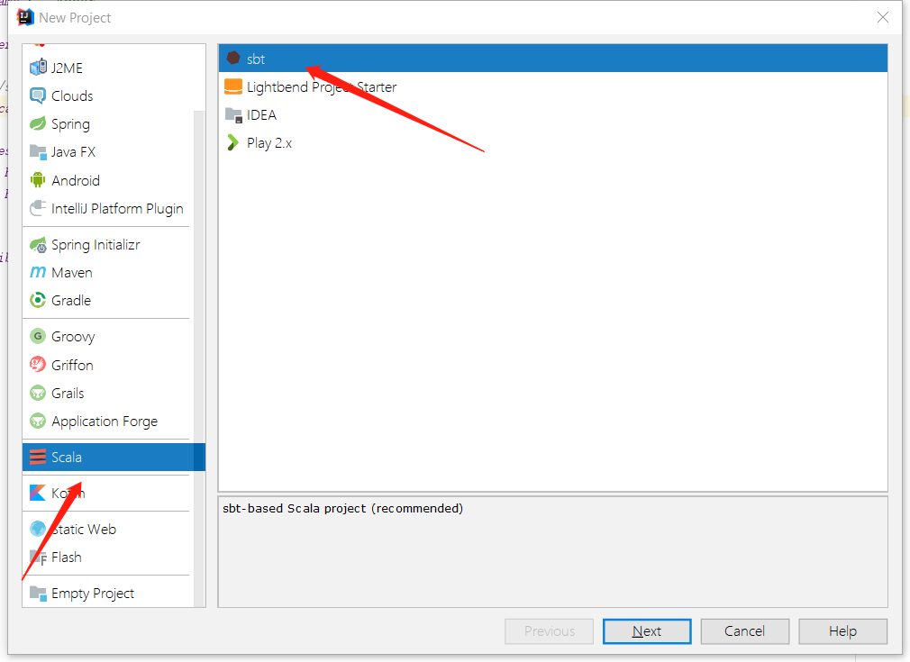Pick the Gradle category
This screenshot has width=910, height=662.
108,300
